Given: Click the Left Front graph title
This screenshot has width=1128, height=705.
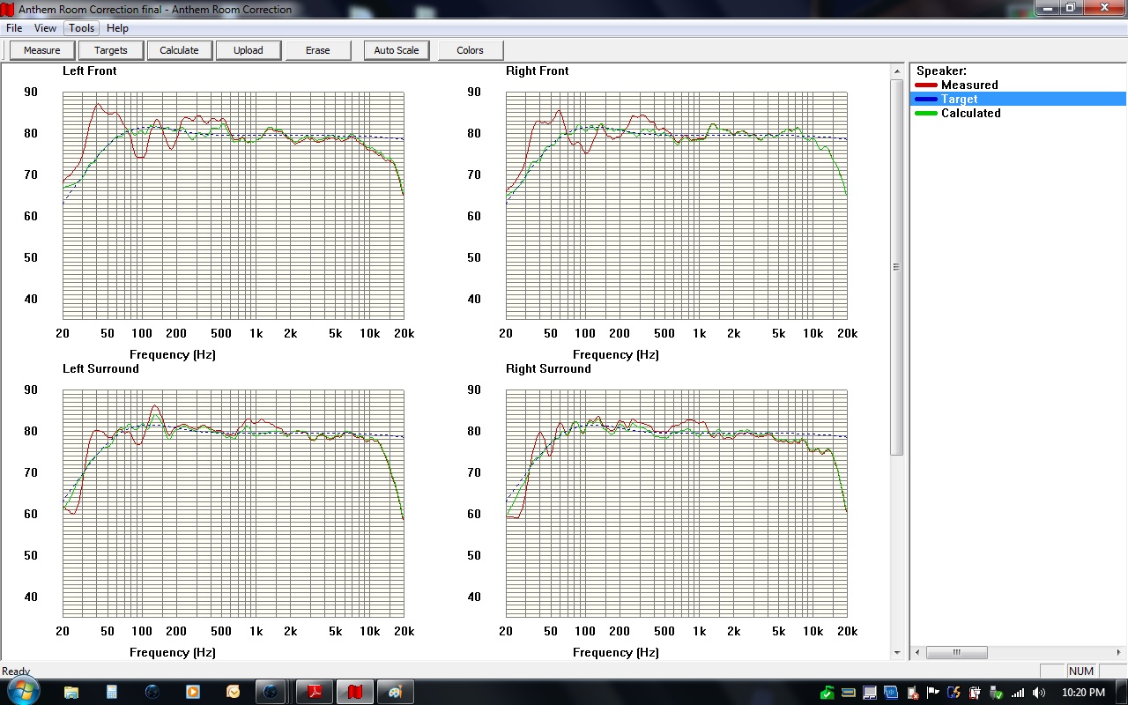Looking at the screenshot, I should [x=90, y=71].
